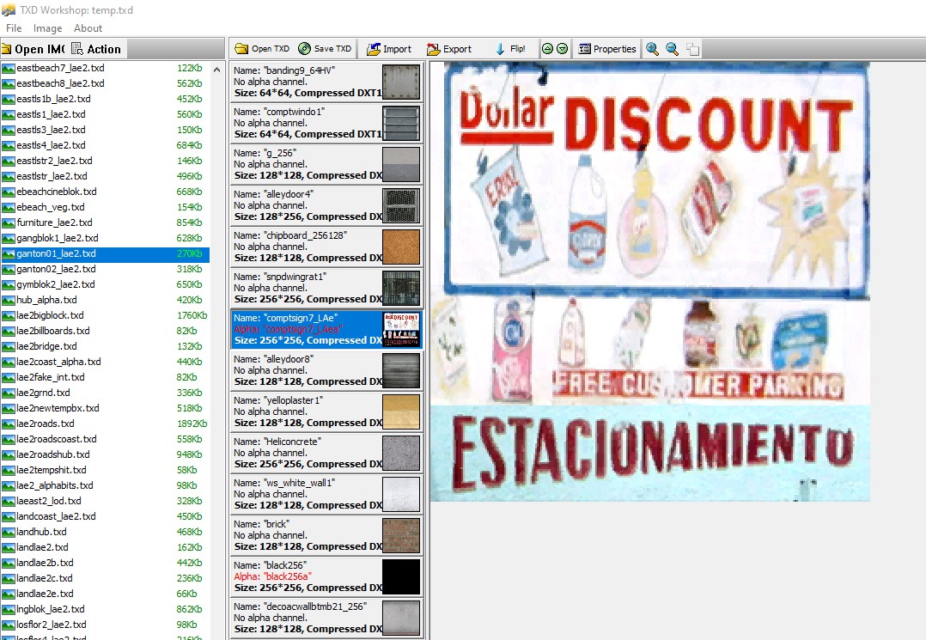Select the snpdwingrat1 texture entry
This screenshot has height=640, width=926.
pos(326,288)
